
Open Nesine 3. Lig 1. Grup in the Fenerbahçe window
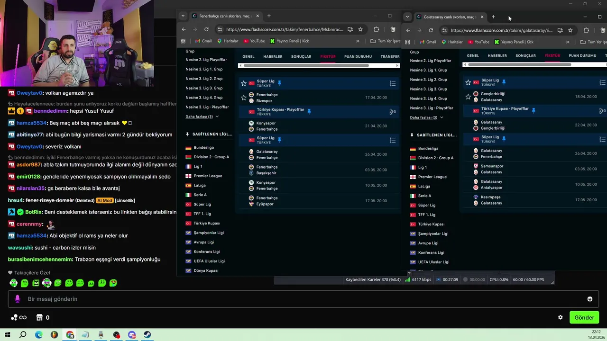tap(204, 69)
